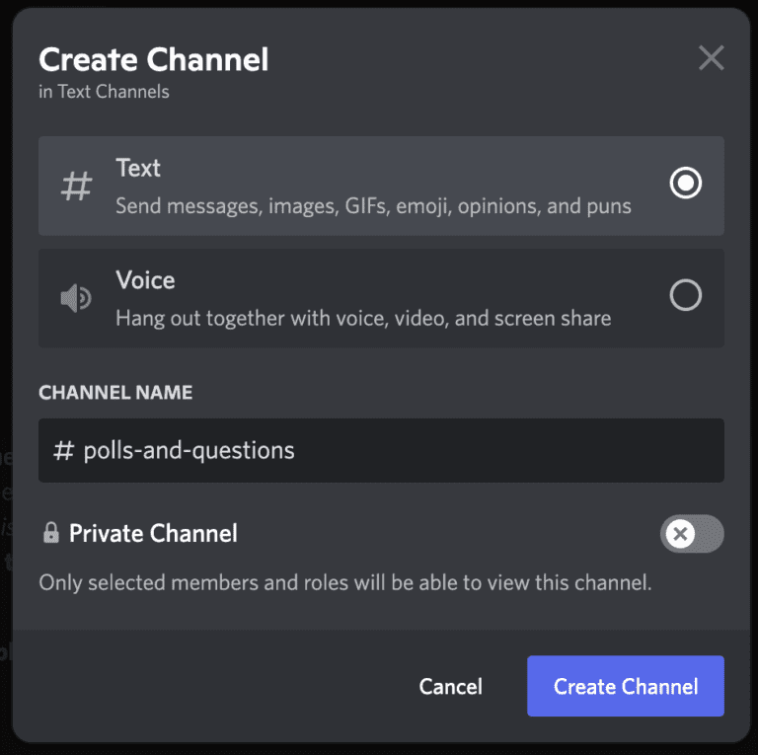Viewport: 758px width, 755px height.
Task: Click the 'Hang out together with voice' description
Action: click(x=363, y=319)
